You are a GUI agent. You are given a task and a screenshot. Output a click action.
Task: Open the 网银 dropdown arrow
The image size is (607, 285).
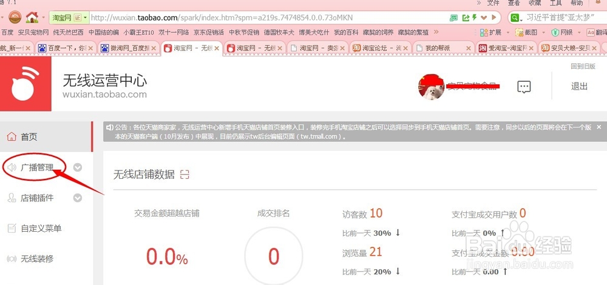click(x=580, y=33)
